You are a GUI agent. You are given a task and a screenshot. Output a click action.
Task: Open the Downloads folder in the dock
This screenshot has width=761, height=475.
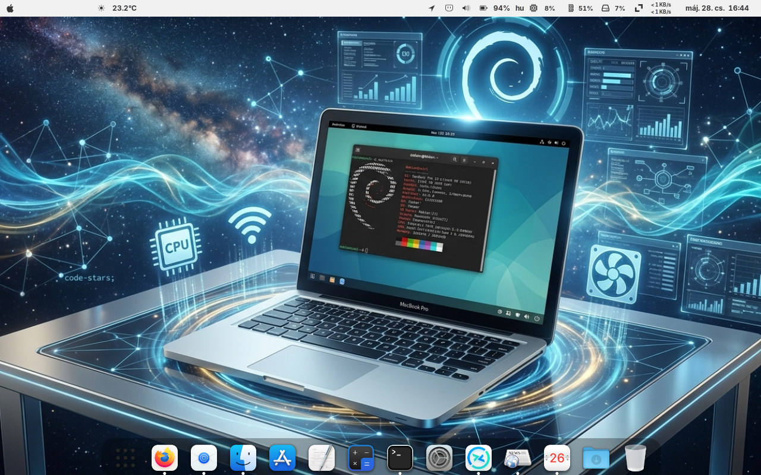(596, 458)
